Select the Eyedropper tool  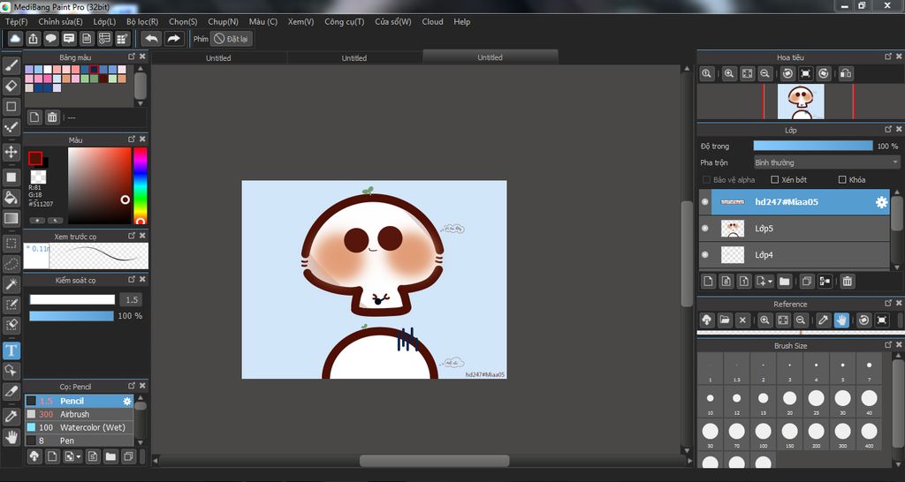[x=11, y=416]
